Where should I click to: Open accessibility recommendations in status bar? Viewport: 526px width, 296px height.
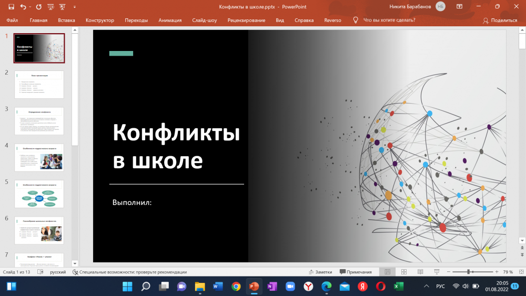[129, 272]
